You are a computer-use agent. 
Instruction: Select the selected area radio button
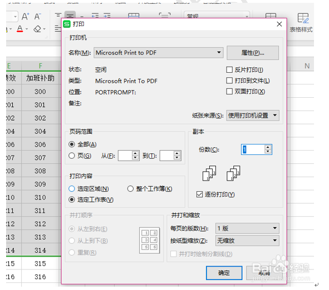[x=72, y=189]
